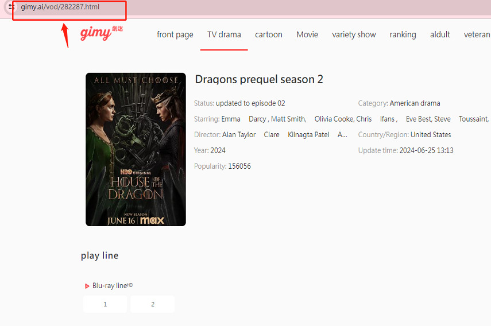
Task: Play episode 2 on Blu-ray line
Action: point(153,304)
